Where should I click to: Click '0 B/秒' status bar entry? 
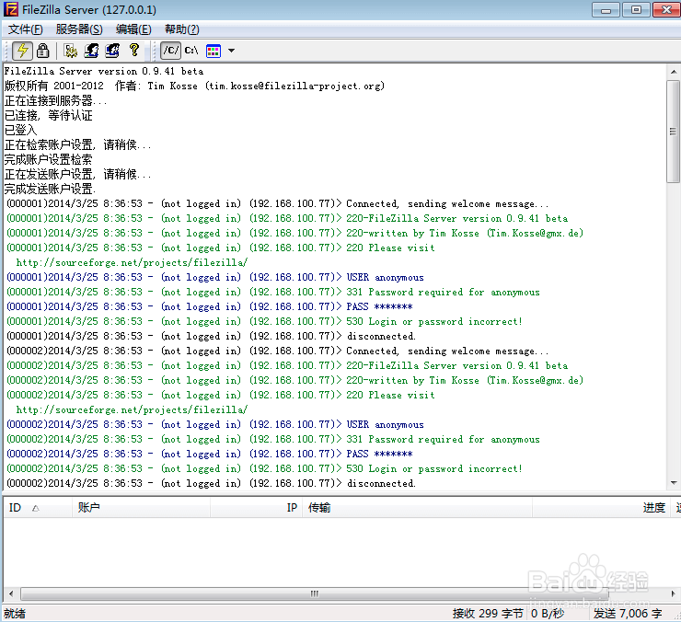click(x=548, y=614)
